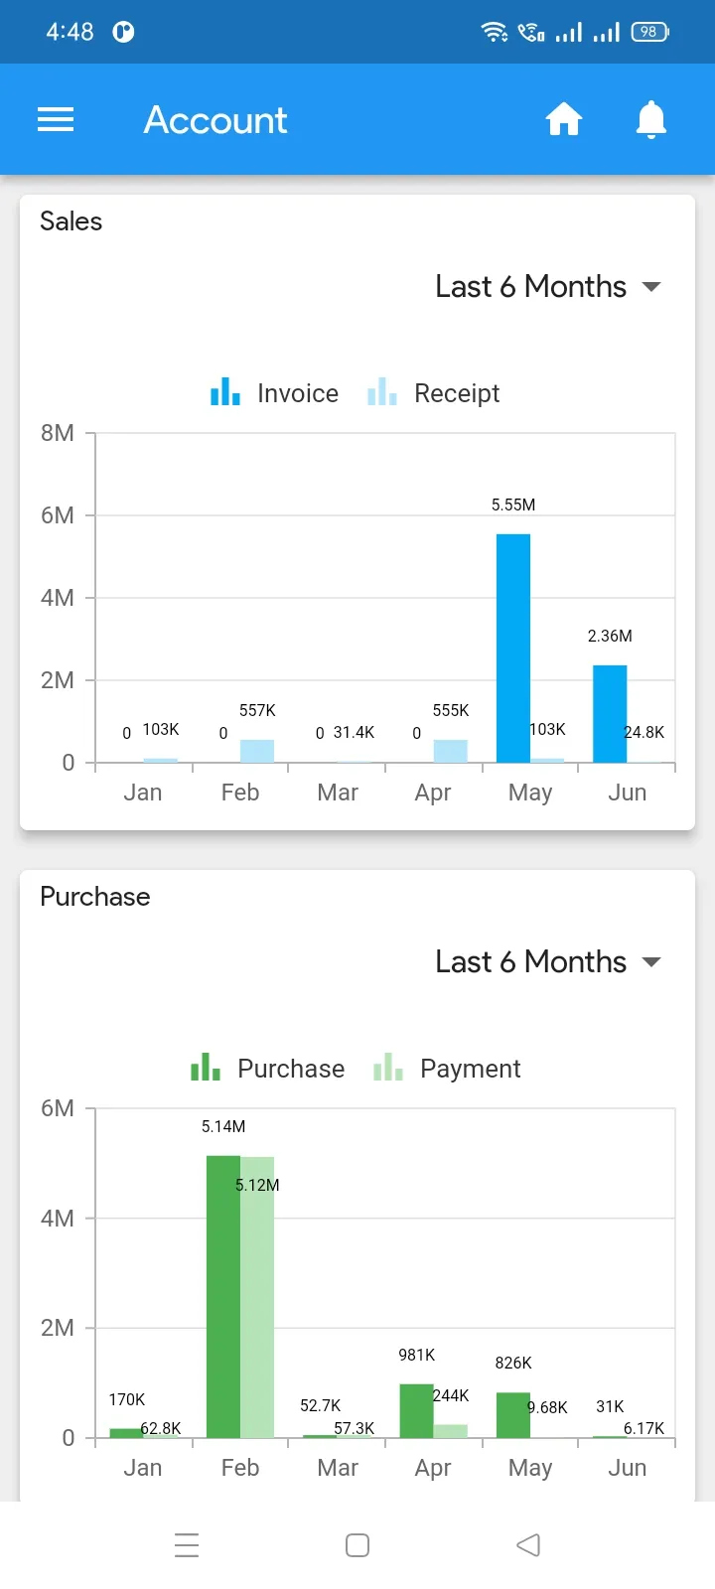This screenshot has height=1589, width=715.
Task: Click the 24.8K Jun receipt label
Action: [643, 732]
